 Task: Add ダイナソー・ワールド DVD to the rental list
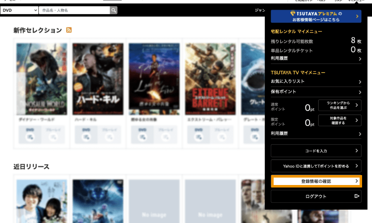[x=30, y=135]
